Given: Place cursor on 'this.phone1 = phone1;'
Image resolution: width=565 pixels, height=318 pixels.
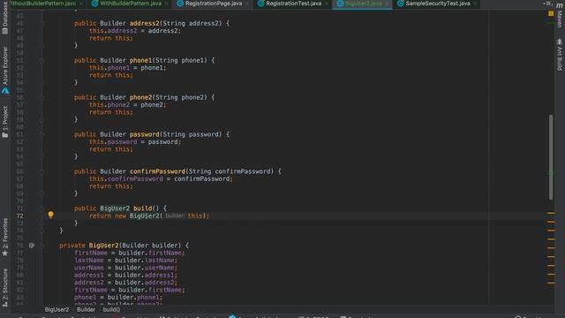Looking at the screenshot, I should click(127, 68).
